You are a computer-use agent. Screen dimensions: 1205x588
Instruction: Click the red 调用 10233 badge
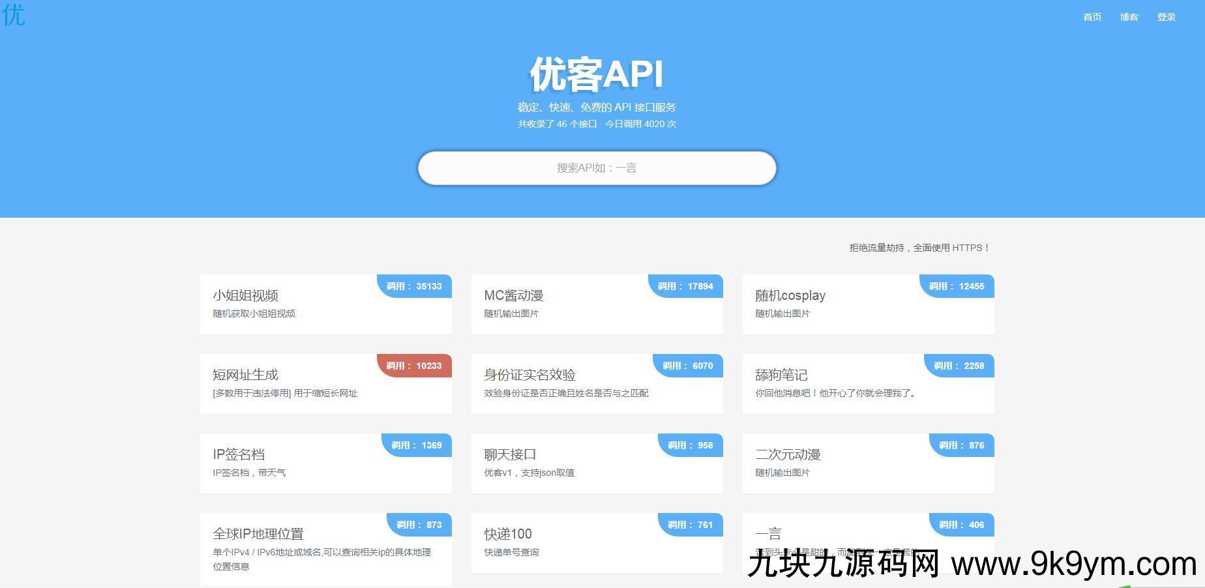415,366
